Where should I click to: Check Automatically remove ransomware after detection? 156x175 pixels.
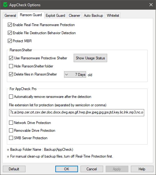(11, 97)
